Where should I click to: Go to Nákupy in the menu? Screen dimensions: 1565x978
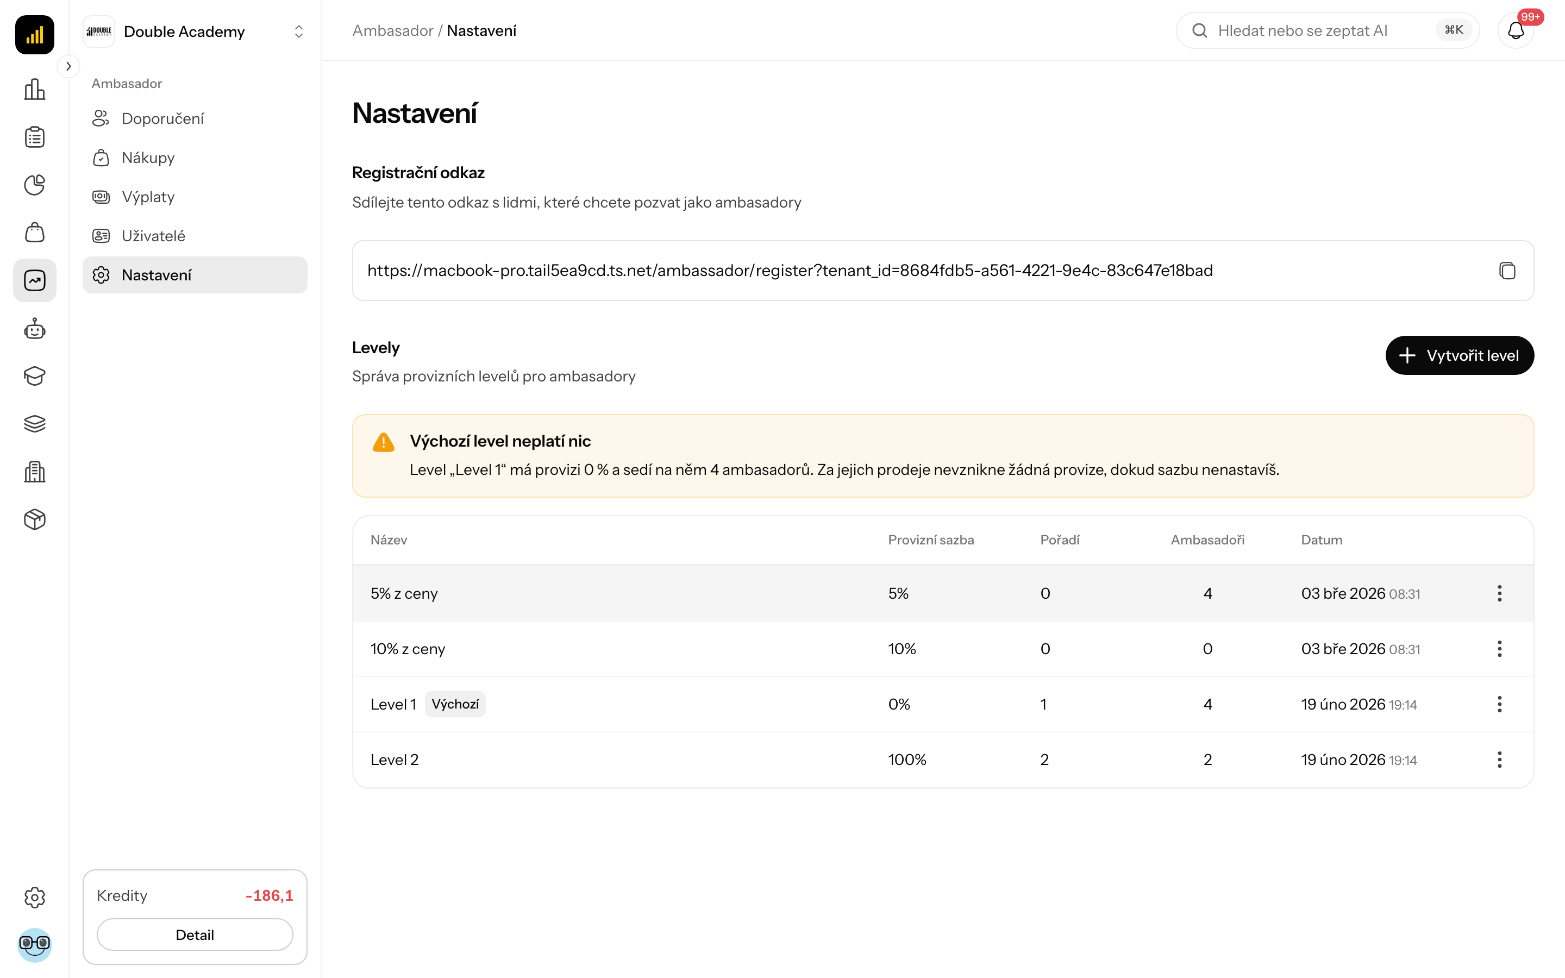tap(195, 158)
